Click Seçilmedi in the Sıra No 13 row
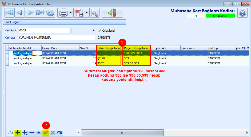Viewport: 251px width, 137px height. click(x=160, y=58)
